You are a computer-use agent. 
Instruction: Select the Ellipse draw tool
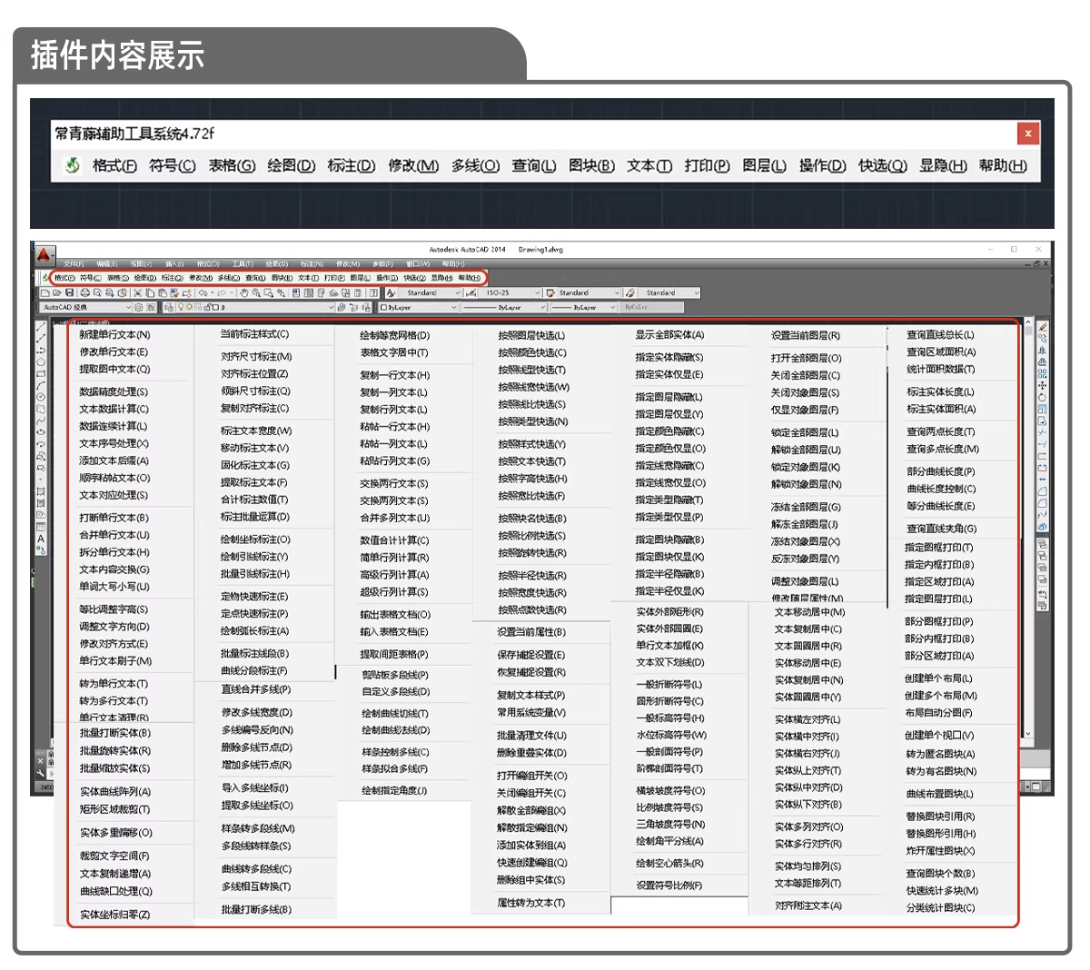click(x=41, y=432)
